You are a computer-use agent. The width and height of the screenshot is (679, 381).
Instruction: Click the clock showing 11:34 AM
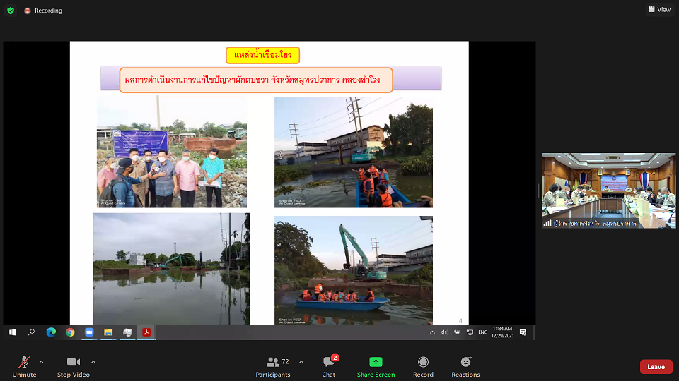click(x=502, y=332)
